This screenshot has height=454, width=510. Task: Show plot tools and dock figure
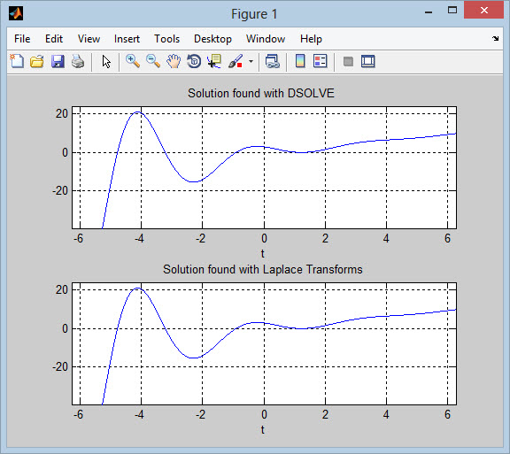pyautogui.click(x=367, y=61)
